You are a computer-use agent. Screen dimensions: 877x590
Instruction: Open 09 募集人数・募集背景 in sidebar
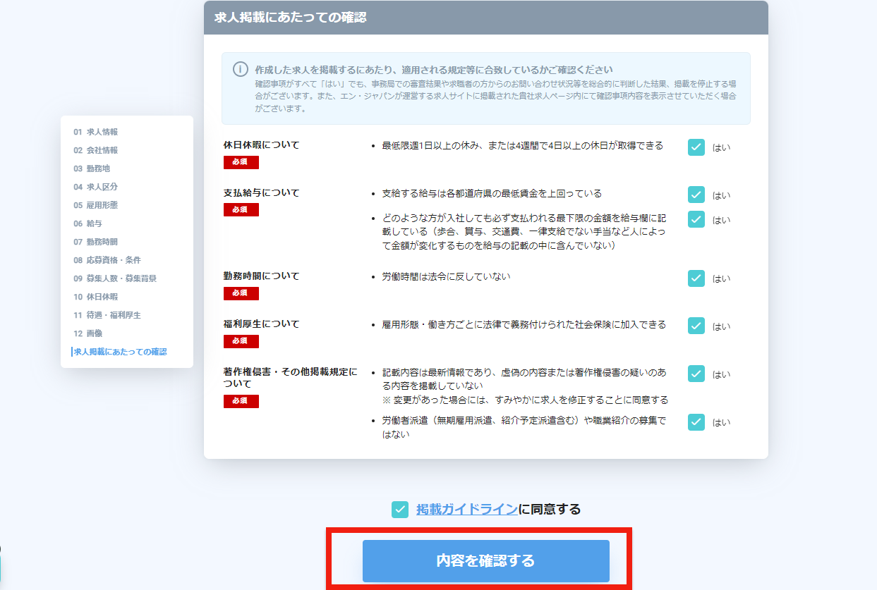115,278
